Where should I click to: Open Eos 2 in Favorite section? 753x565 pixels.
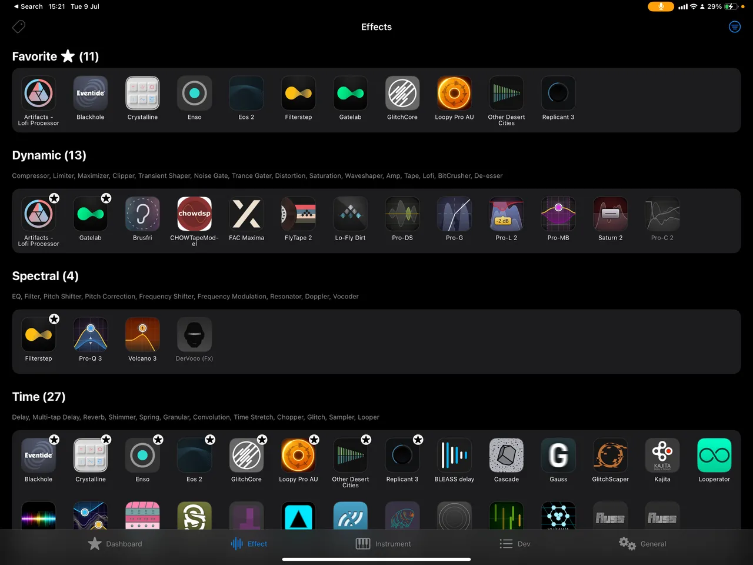246,93
